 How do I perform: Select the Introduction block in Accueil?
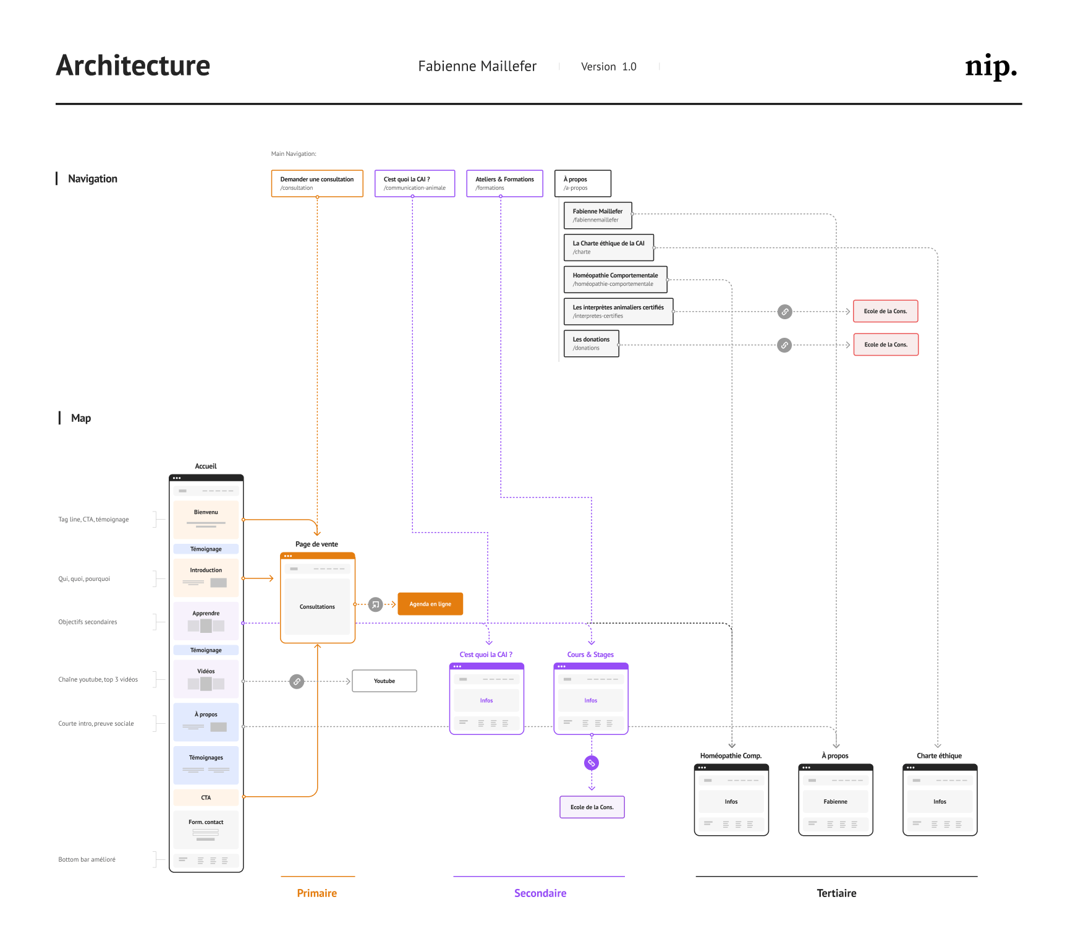point(206,578)
